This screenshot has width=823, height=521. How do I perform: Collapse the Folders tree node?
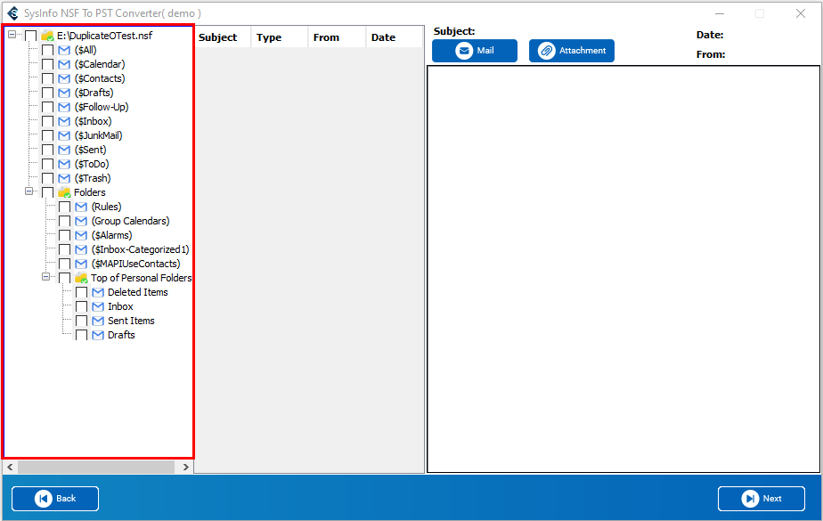[29, 191]
